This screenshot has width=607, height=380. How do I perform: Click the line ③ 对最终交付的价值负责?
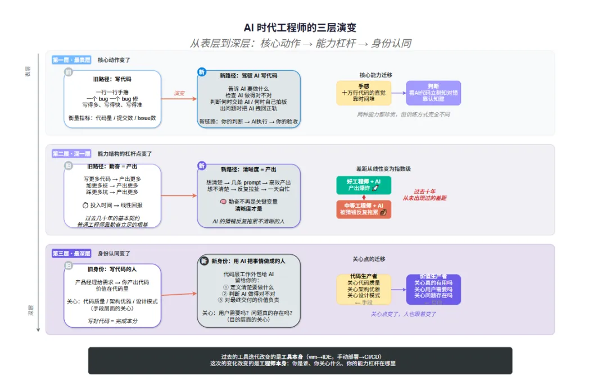click(248, 300)
